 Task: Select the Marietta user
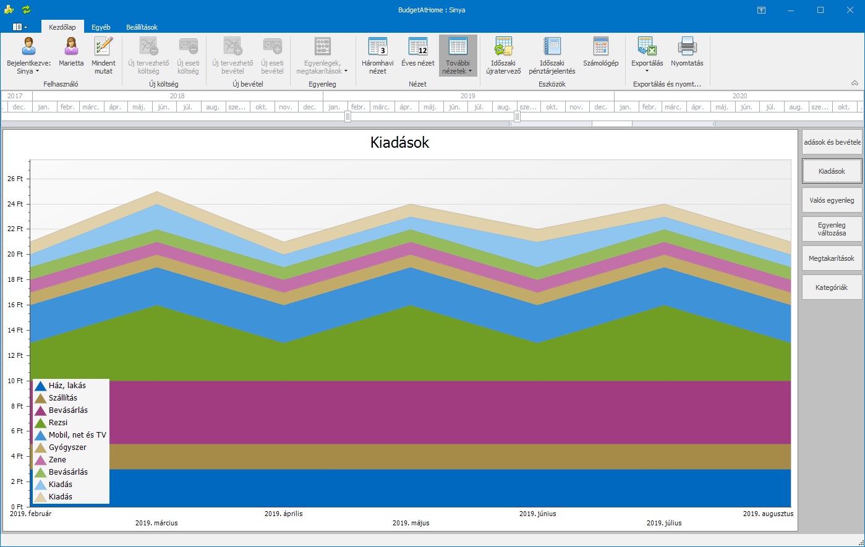pyautogui.click(x=71, y=55)
